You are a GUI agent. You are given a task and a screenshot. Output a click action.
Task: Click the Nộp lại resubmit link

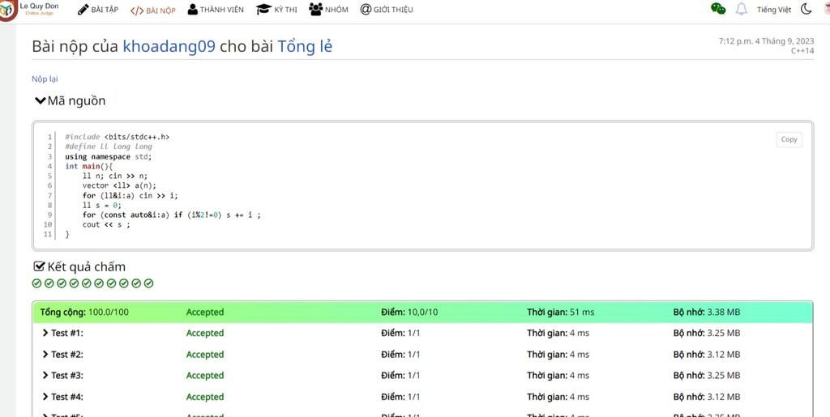tap(45, 79)
